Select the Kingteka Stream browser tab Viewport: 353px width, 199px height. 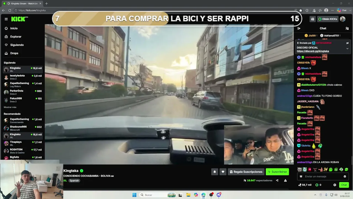pyautogui.click(x=22, y=4)
